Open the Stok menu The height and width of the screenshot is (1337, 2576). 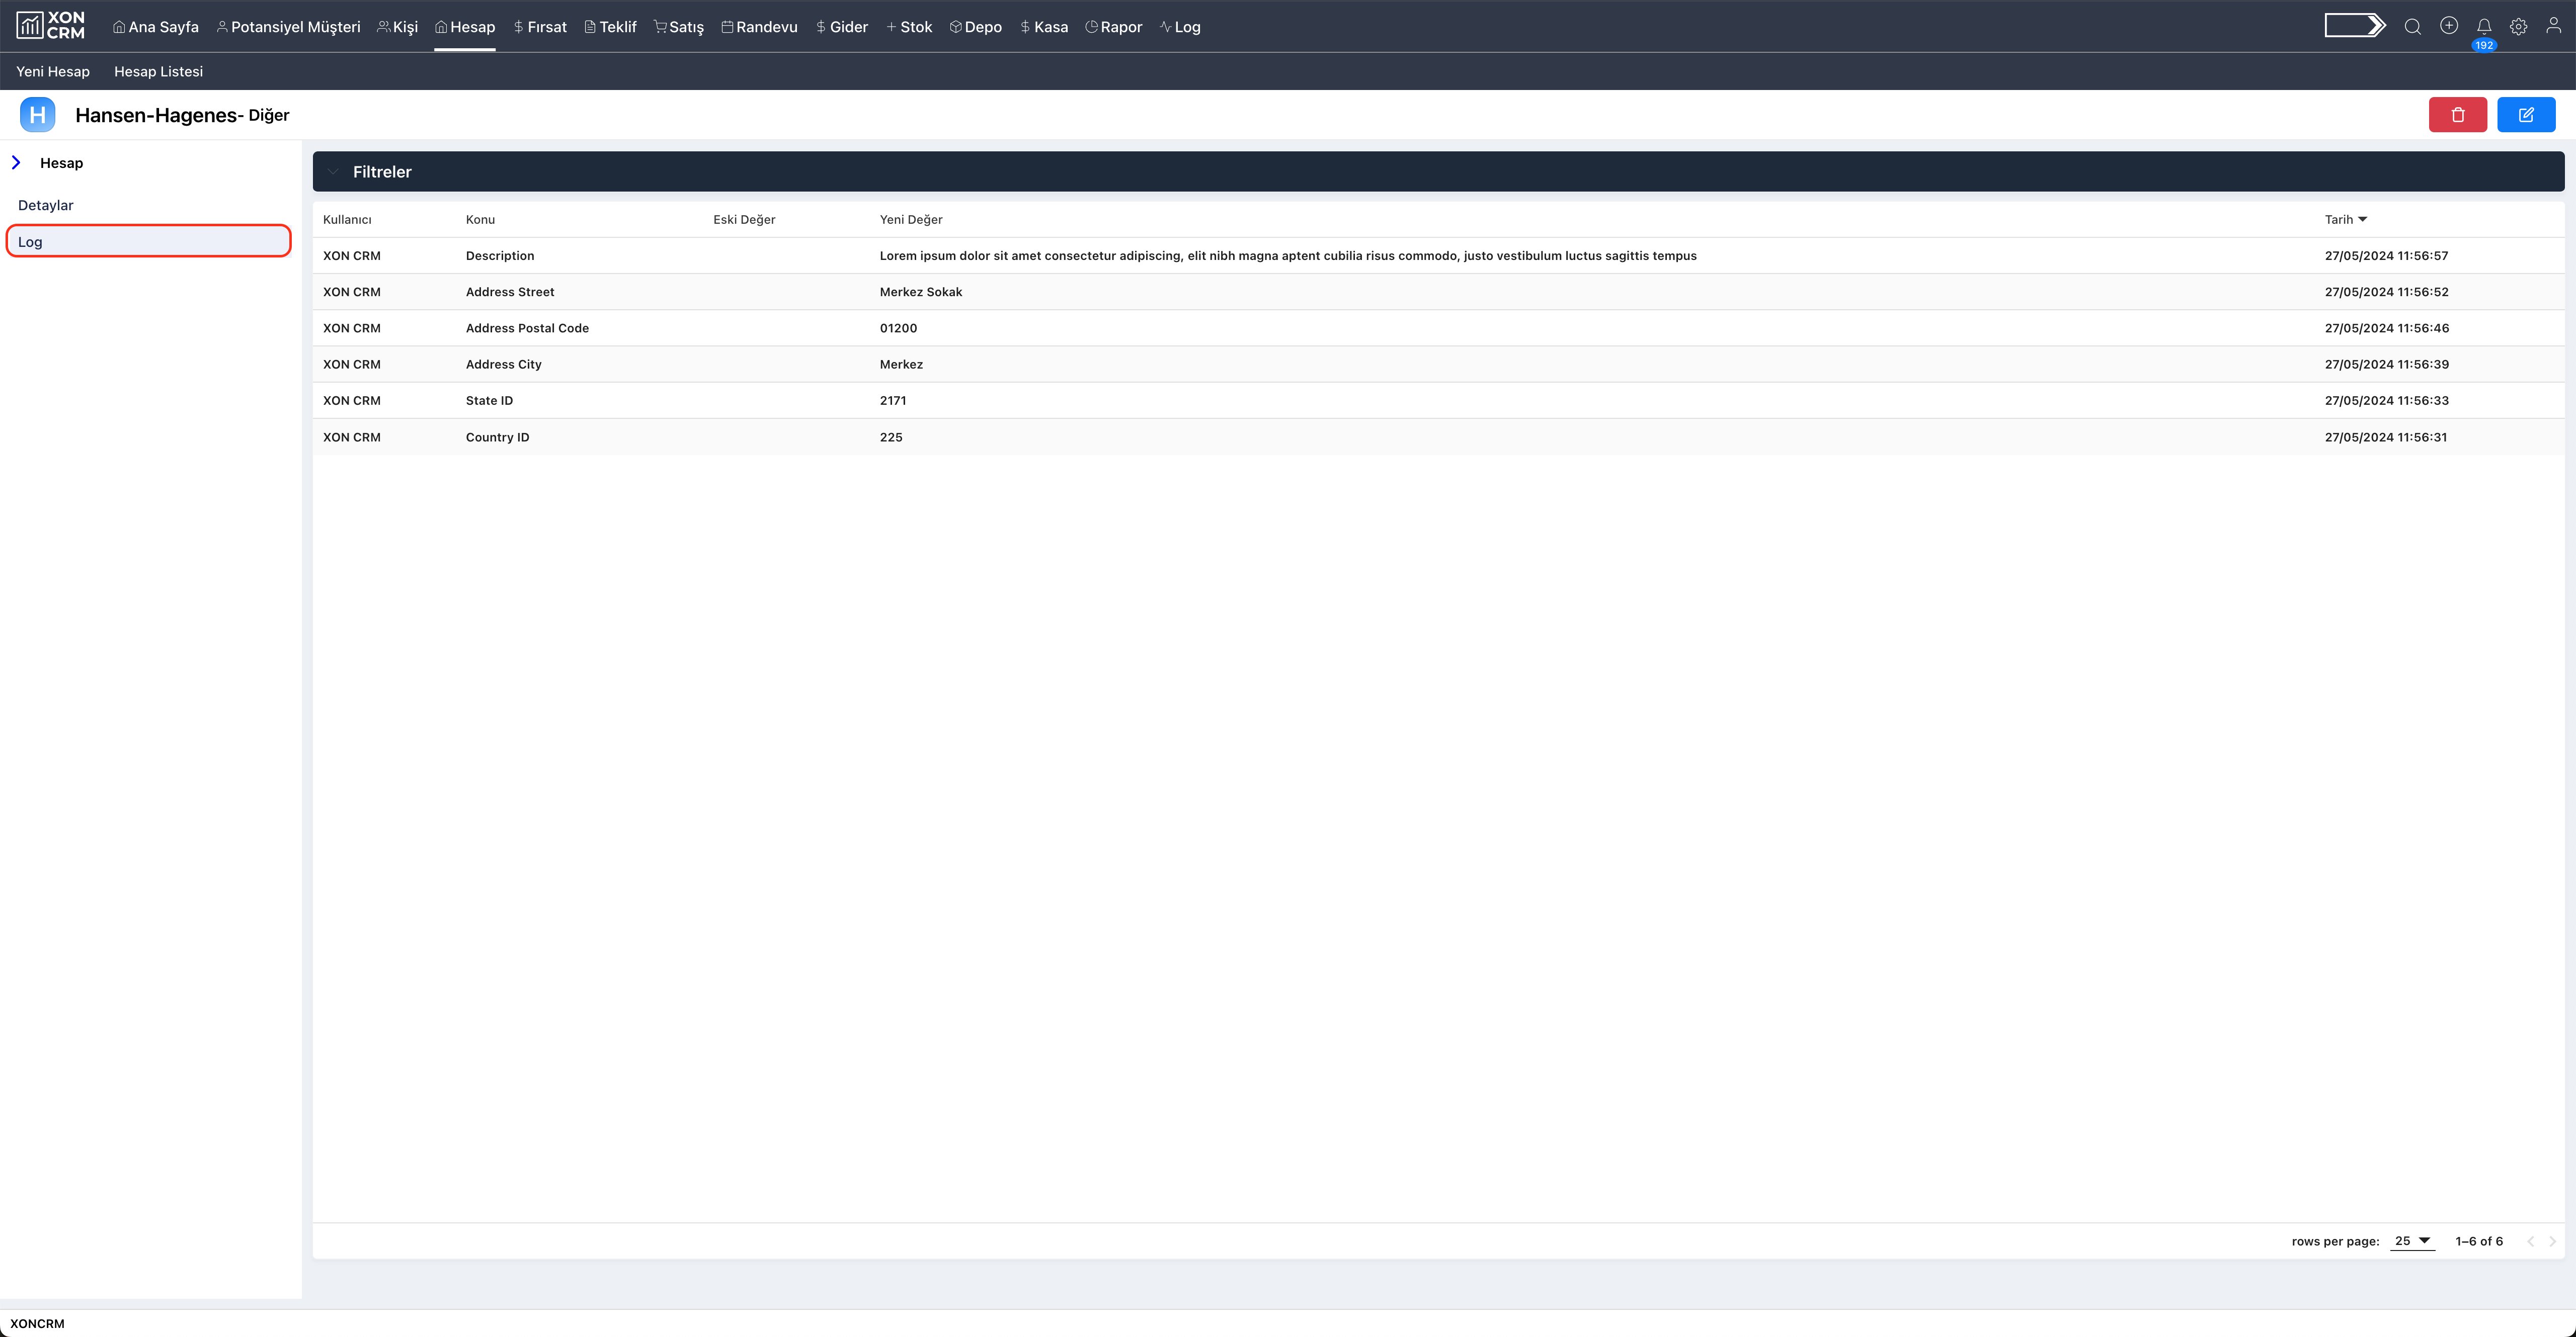click(909, 27)
